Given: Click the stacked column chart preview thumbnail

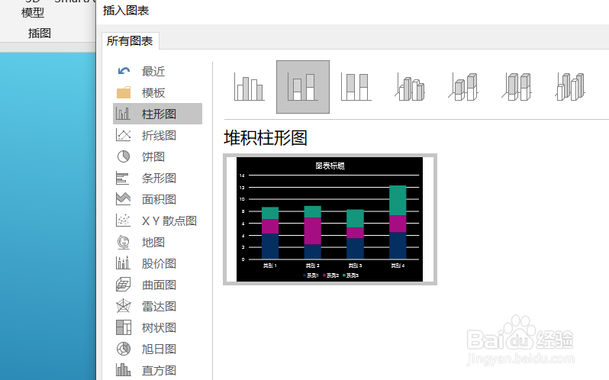Looking at the screenshot, I should (x=330, y=219).
